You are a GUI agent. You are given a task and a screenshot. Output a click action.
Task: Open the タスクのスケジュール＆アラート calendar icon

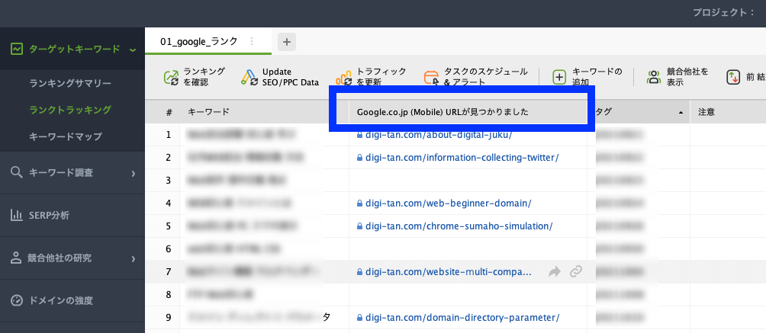click(x=432, y=77)
